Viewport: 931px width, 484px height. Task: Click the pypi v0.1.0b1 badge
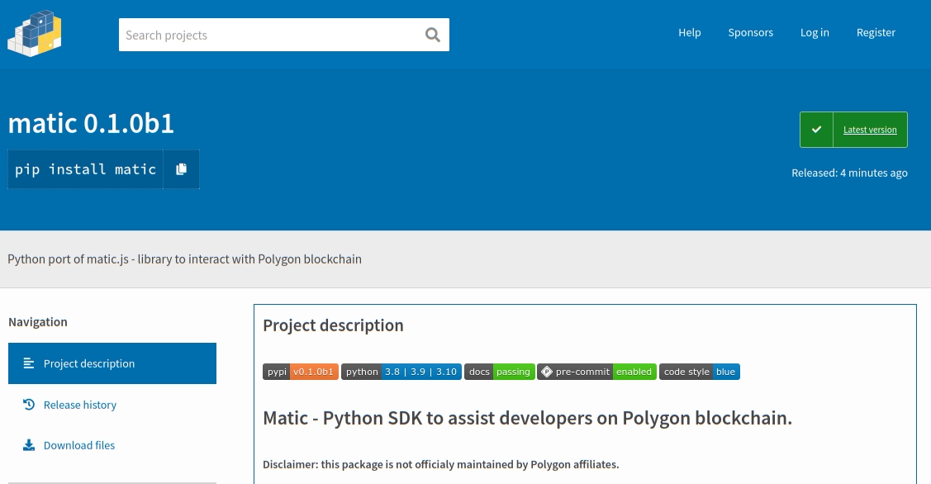point(301,372)
